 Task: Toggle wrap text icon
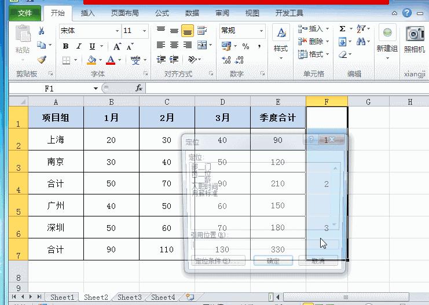click(x=202, y=30)
